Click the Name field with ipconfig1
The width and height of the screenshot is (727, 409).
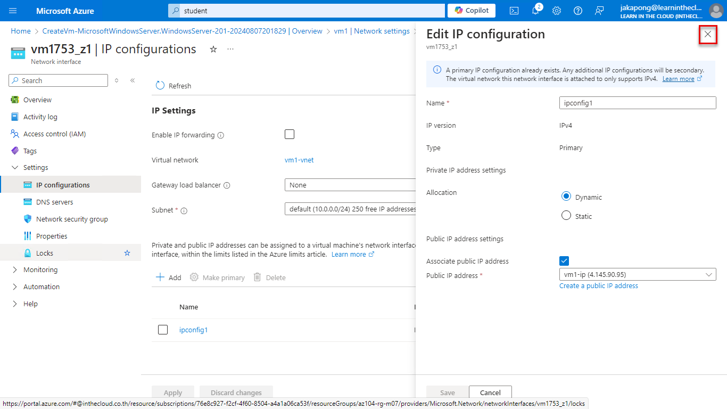(638, 103)
